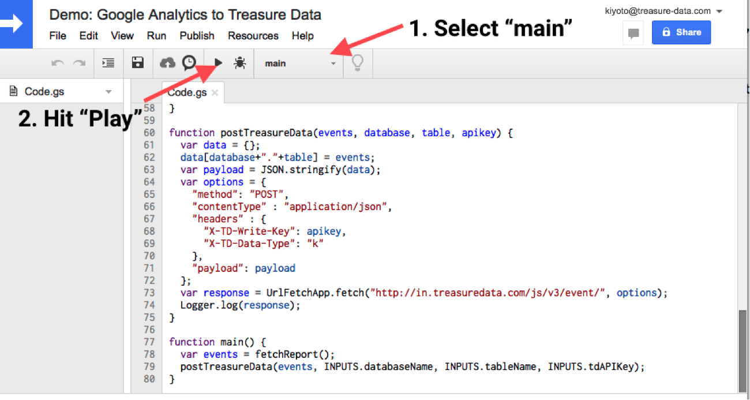Open the main function selector dropdown
Viewport: 750px width, 400px height.
pyautogui.click(x=300, y=63)
